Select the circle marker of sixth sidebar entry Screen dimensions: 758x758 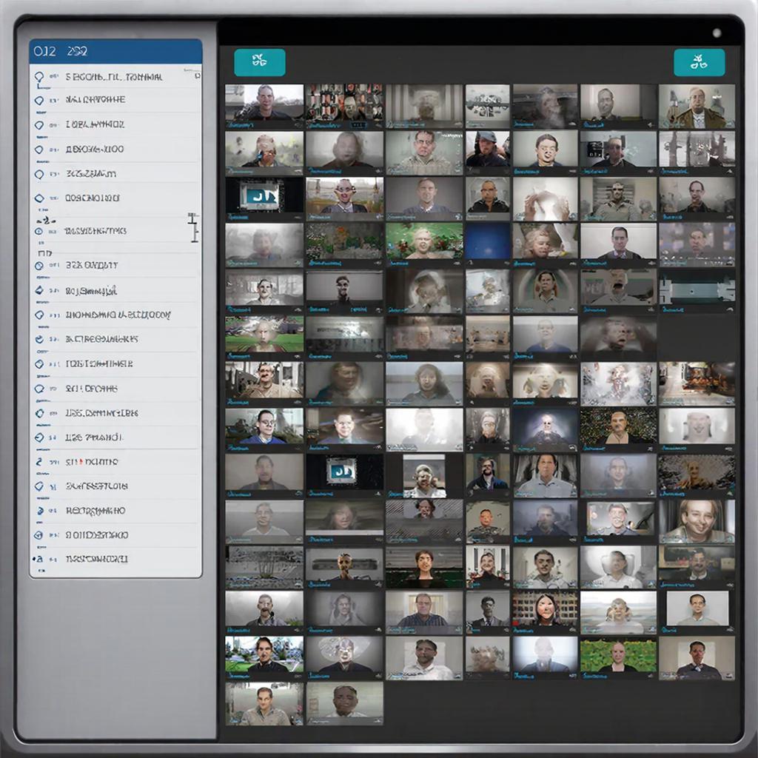pos(39,198)
